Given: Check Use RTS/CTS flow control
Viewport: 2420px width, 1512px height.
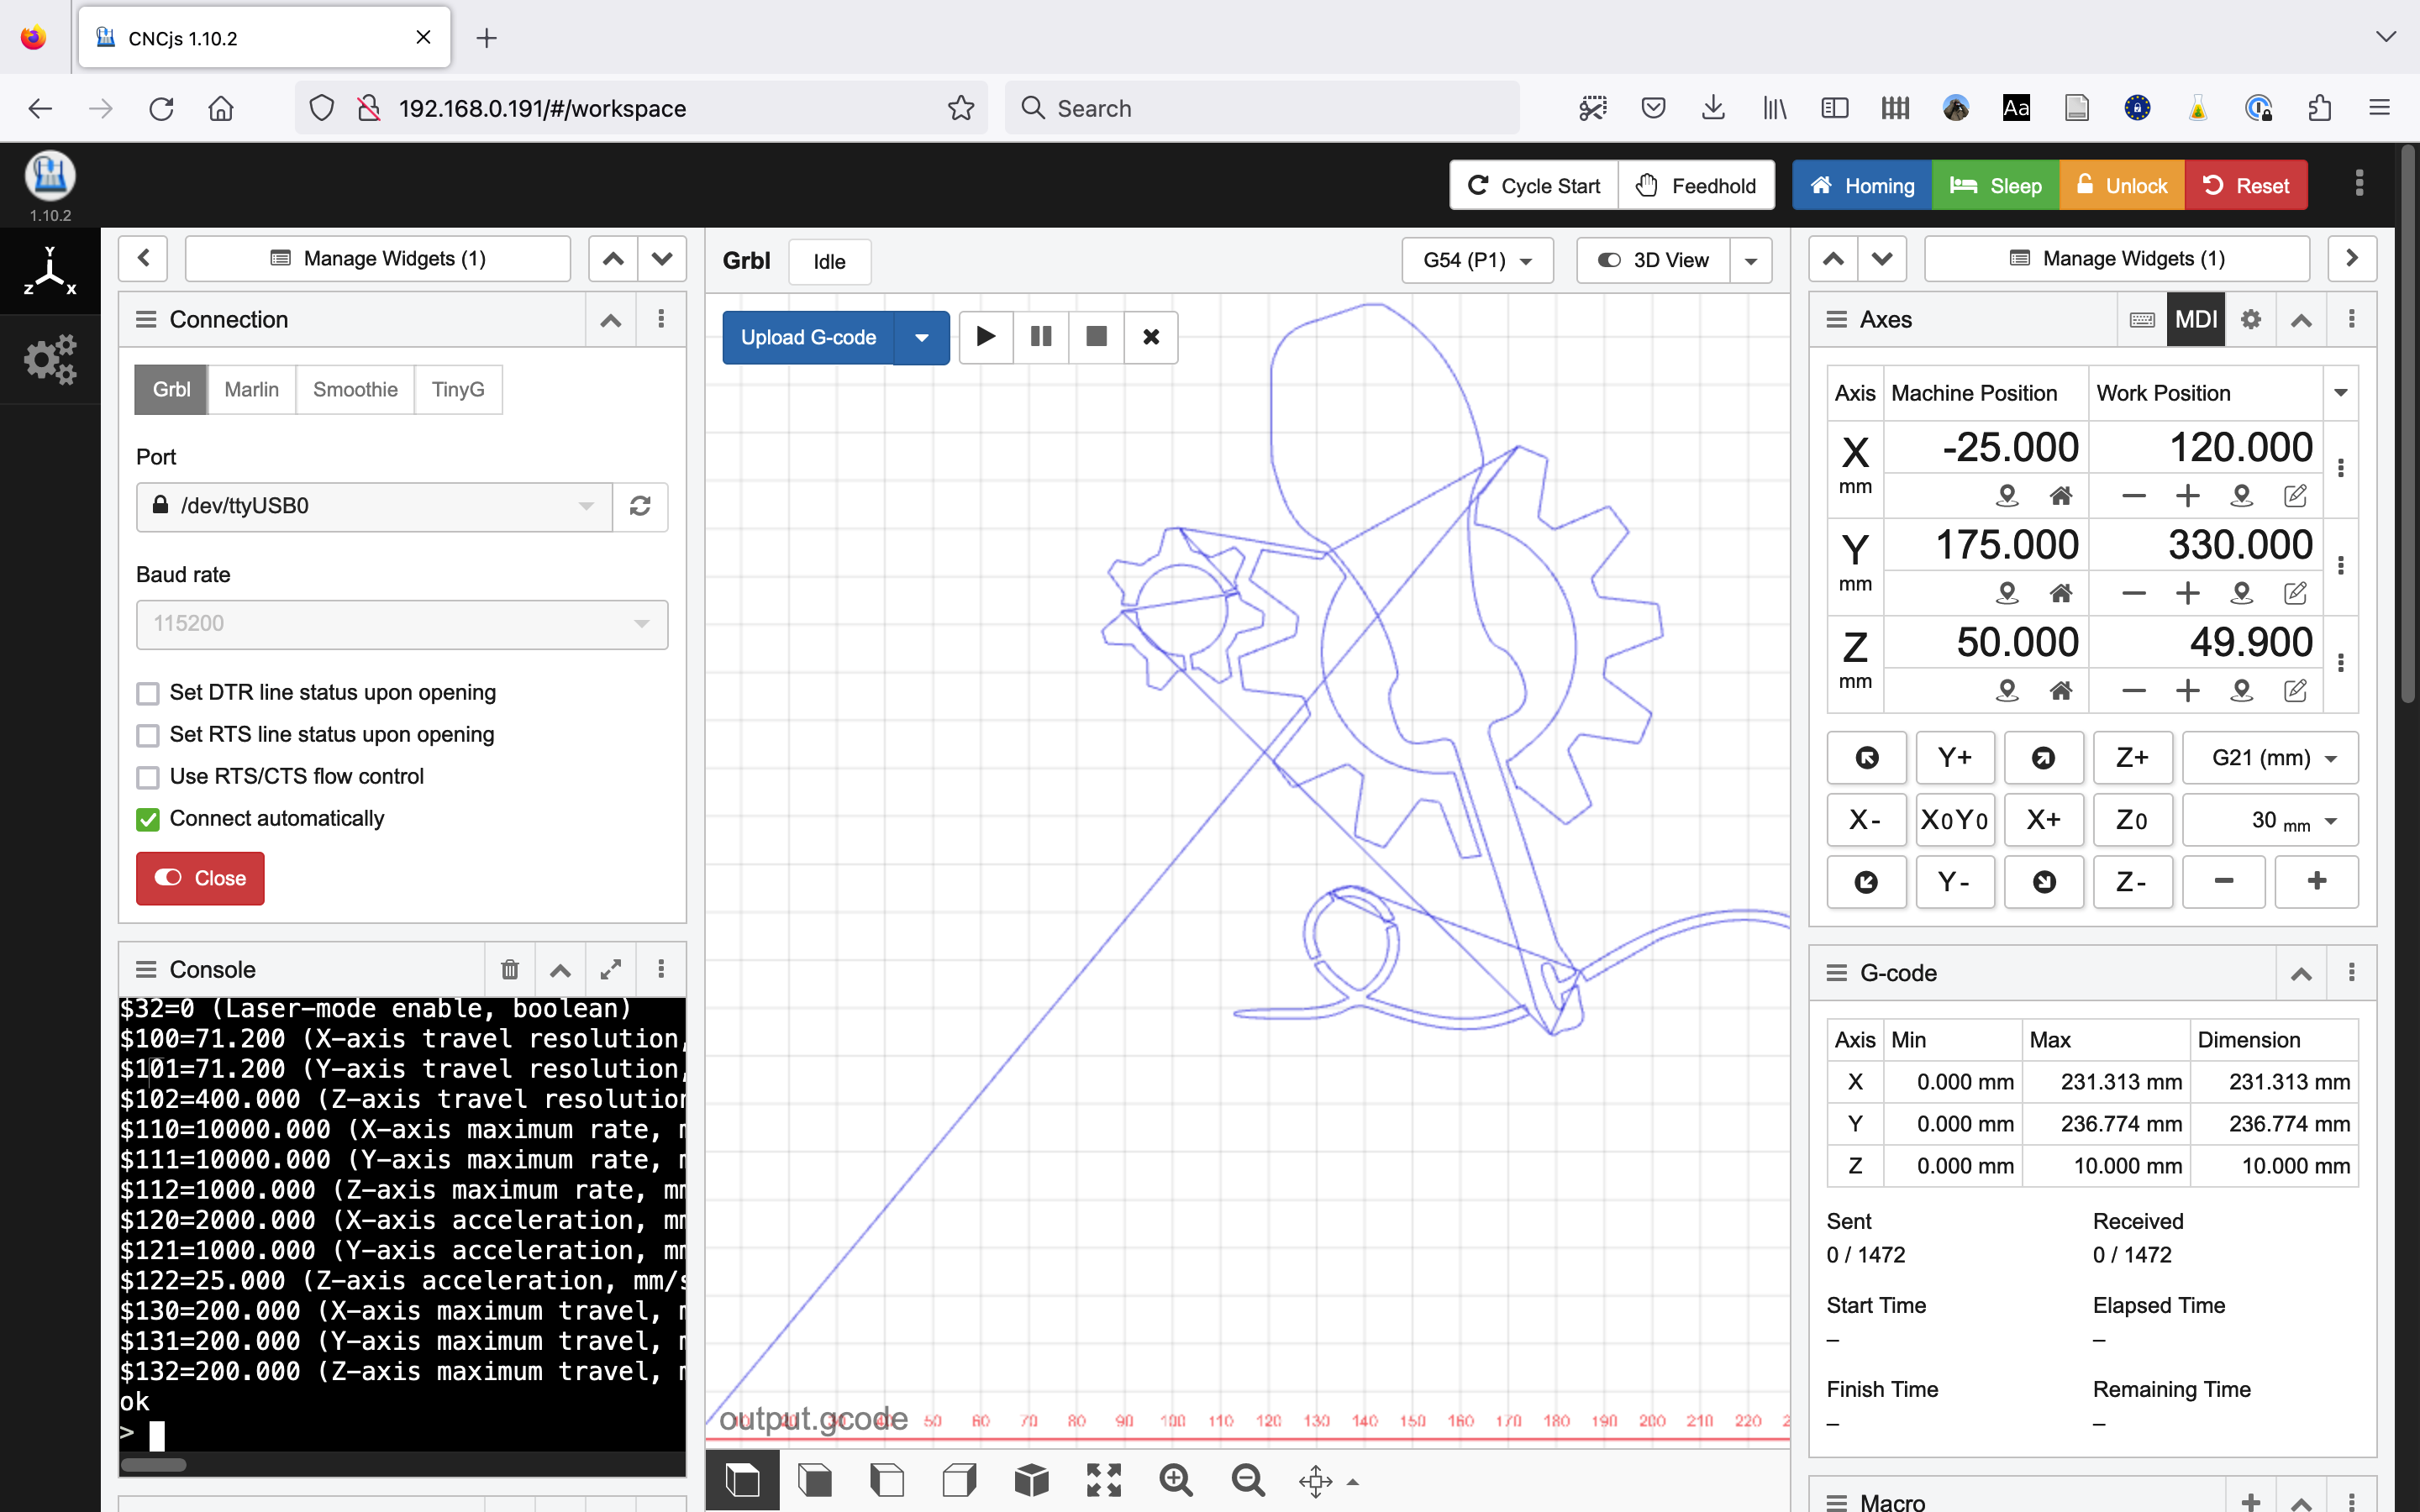Looking at the screenshot, I should (x=148, y=777).
